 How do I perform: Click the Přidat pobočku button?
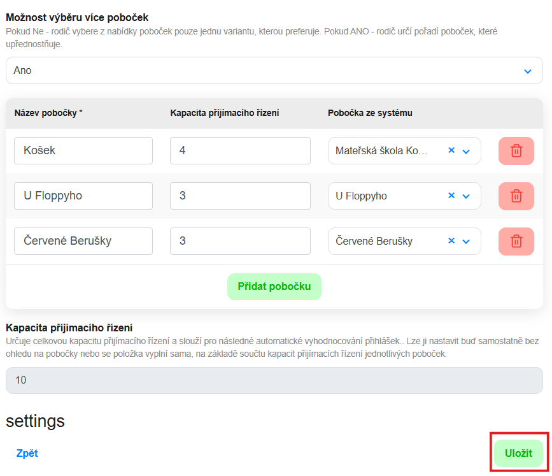[x=274, y=287]
